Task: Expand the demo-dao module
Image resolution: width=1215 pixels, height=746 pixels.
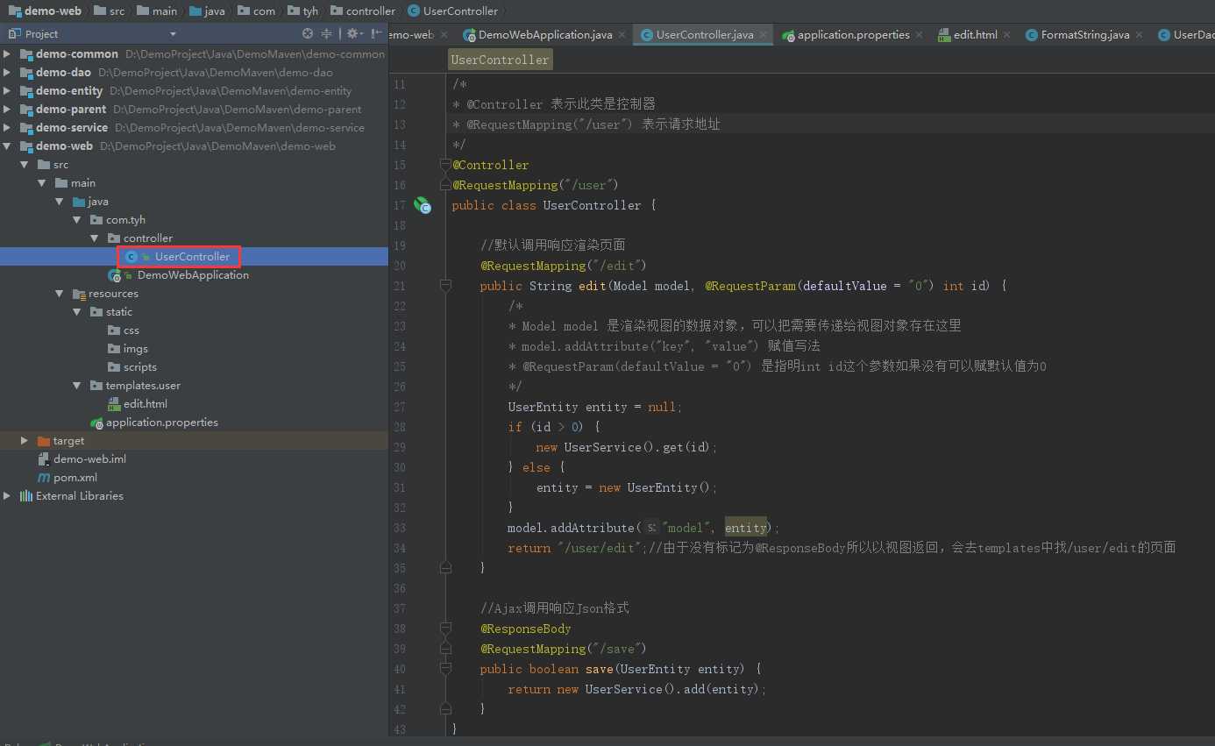Action: coord(8,73)
